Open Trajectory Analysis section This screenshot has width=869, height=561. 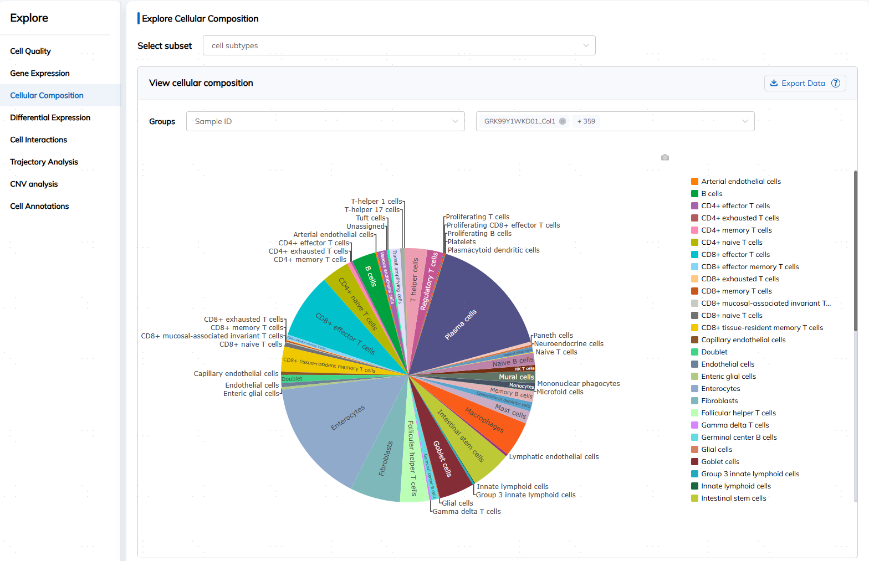coord(44,162)
